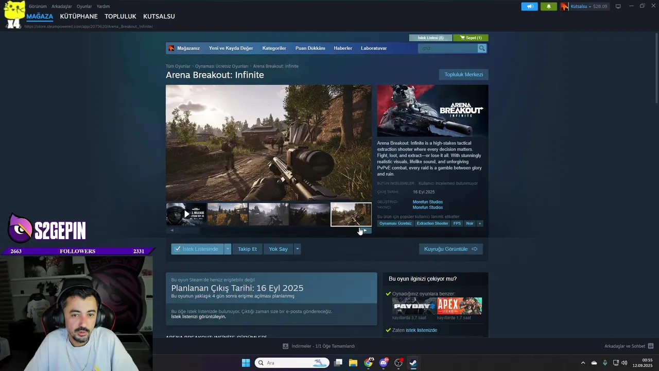Open Windows Start menu
This screenshot has width=659, height=371.
[246, 363]
